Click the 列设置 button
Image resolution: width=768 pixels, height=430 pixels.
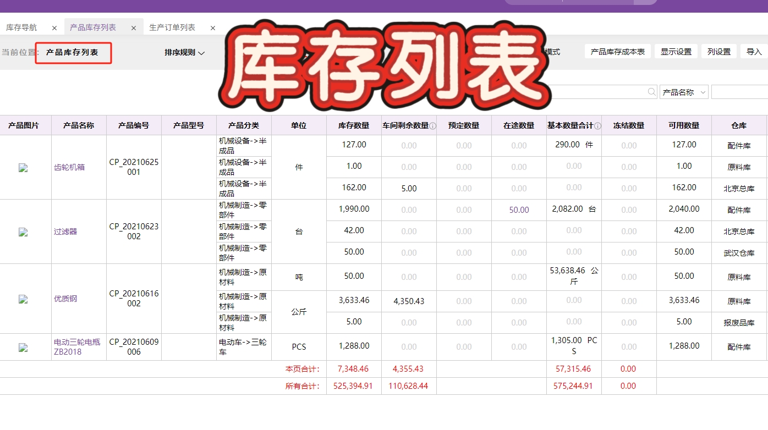(719, 52)
